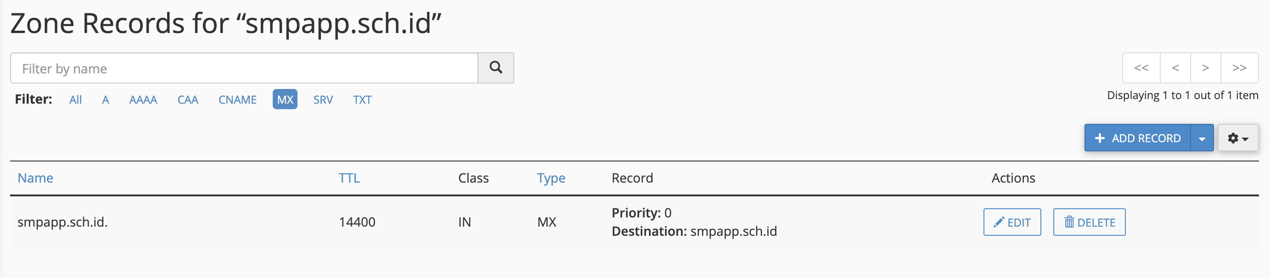Go to the previous page of records

coord(1175,68)
